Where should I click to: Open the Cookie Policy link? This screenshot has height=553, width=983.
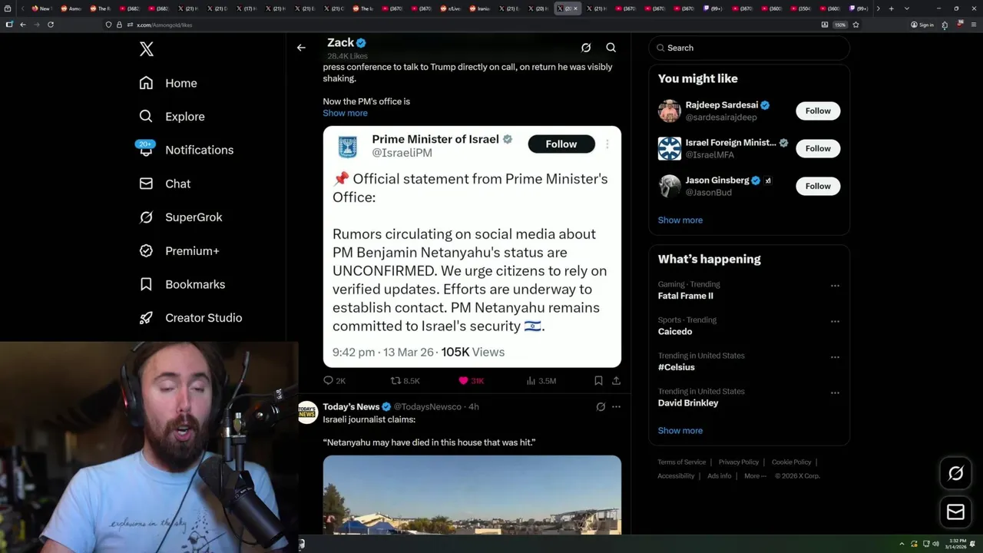pyautogui.click(x=792, y=462)
